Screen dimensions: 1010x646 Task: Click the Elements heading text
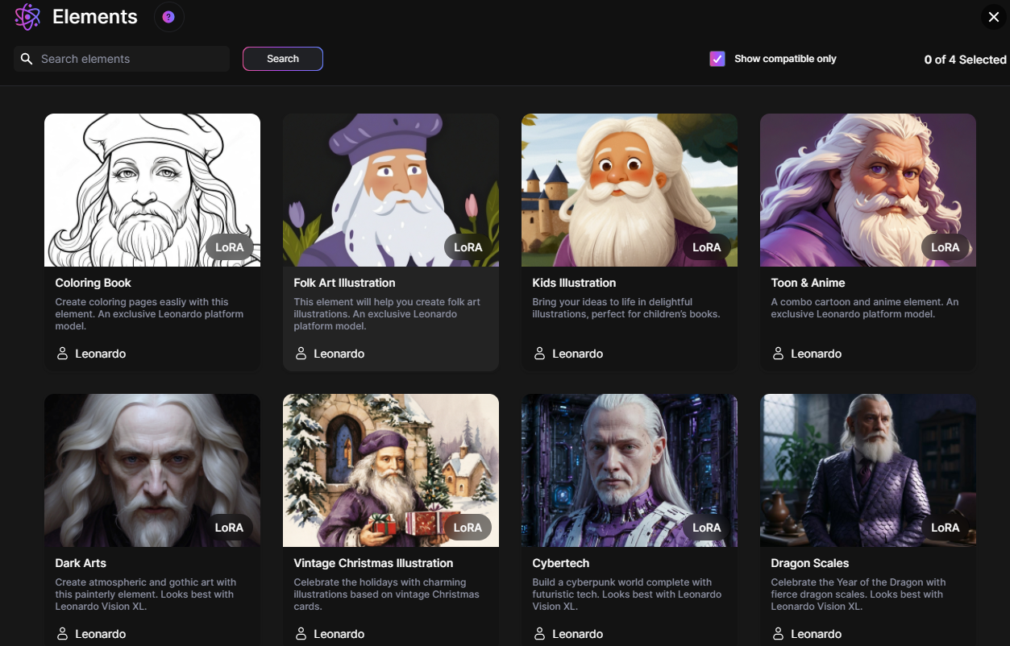tap(95, 17)
